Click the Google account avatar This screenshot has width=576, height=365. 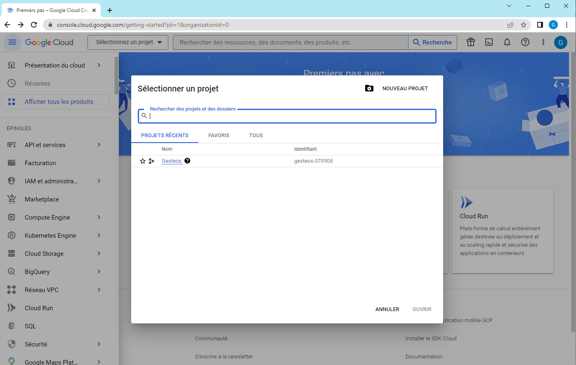(560, 42)
